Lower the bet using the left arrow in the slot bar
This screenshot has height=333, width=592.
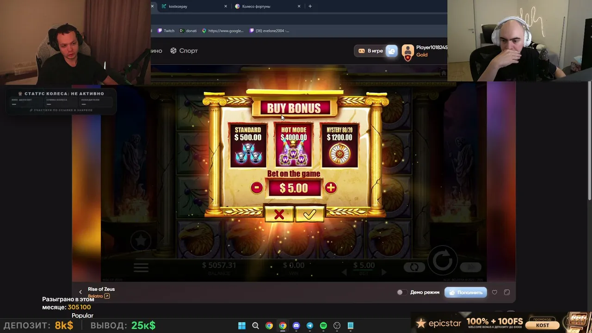[x=344, y=272]
